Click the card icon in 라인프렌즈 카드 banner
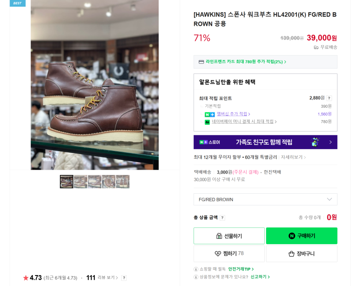Screen dimensions: 355x286 (x=201, y=62)
